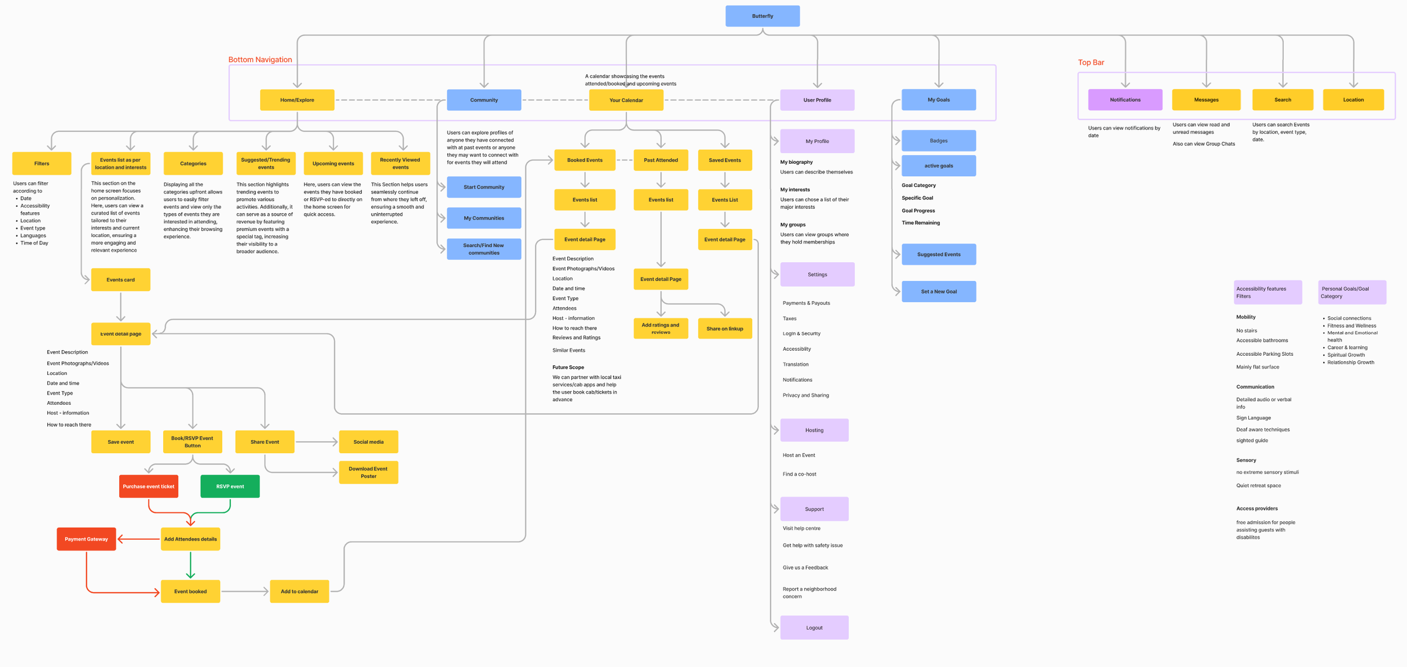Select the Your Calendar box
1407x667 pixels.
pyautogui.click(x=626, y=100)
